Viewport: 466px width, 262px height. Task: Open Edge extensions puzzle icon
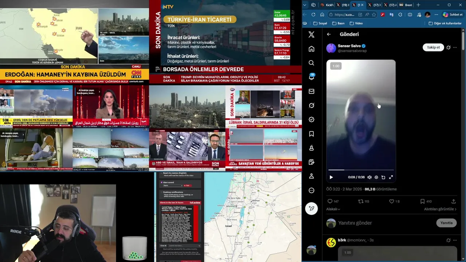[x=400, y=15]
